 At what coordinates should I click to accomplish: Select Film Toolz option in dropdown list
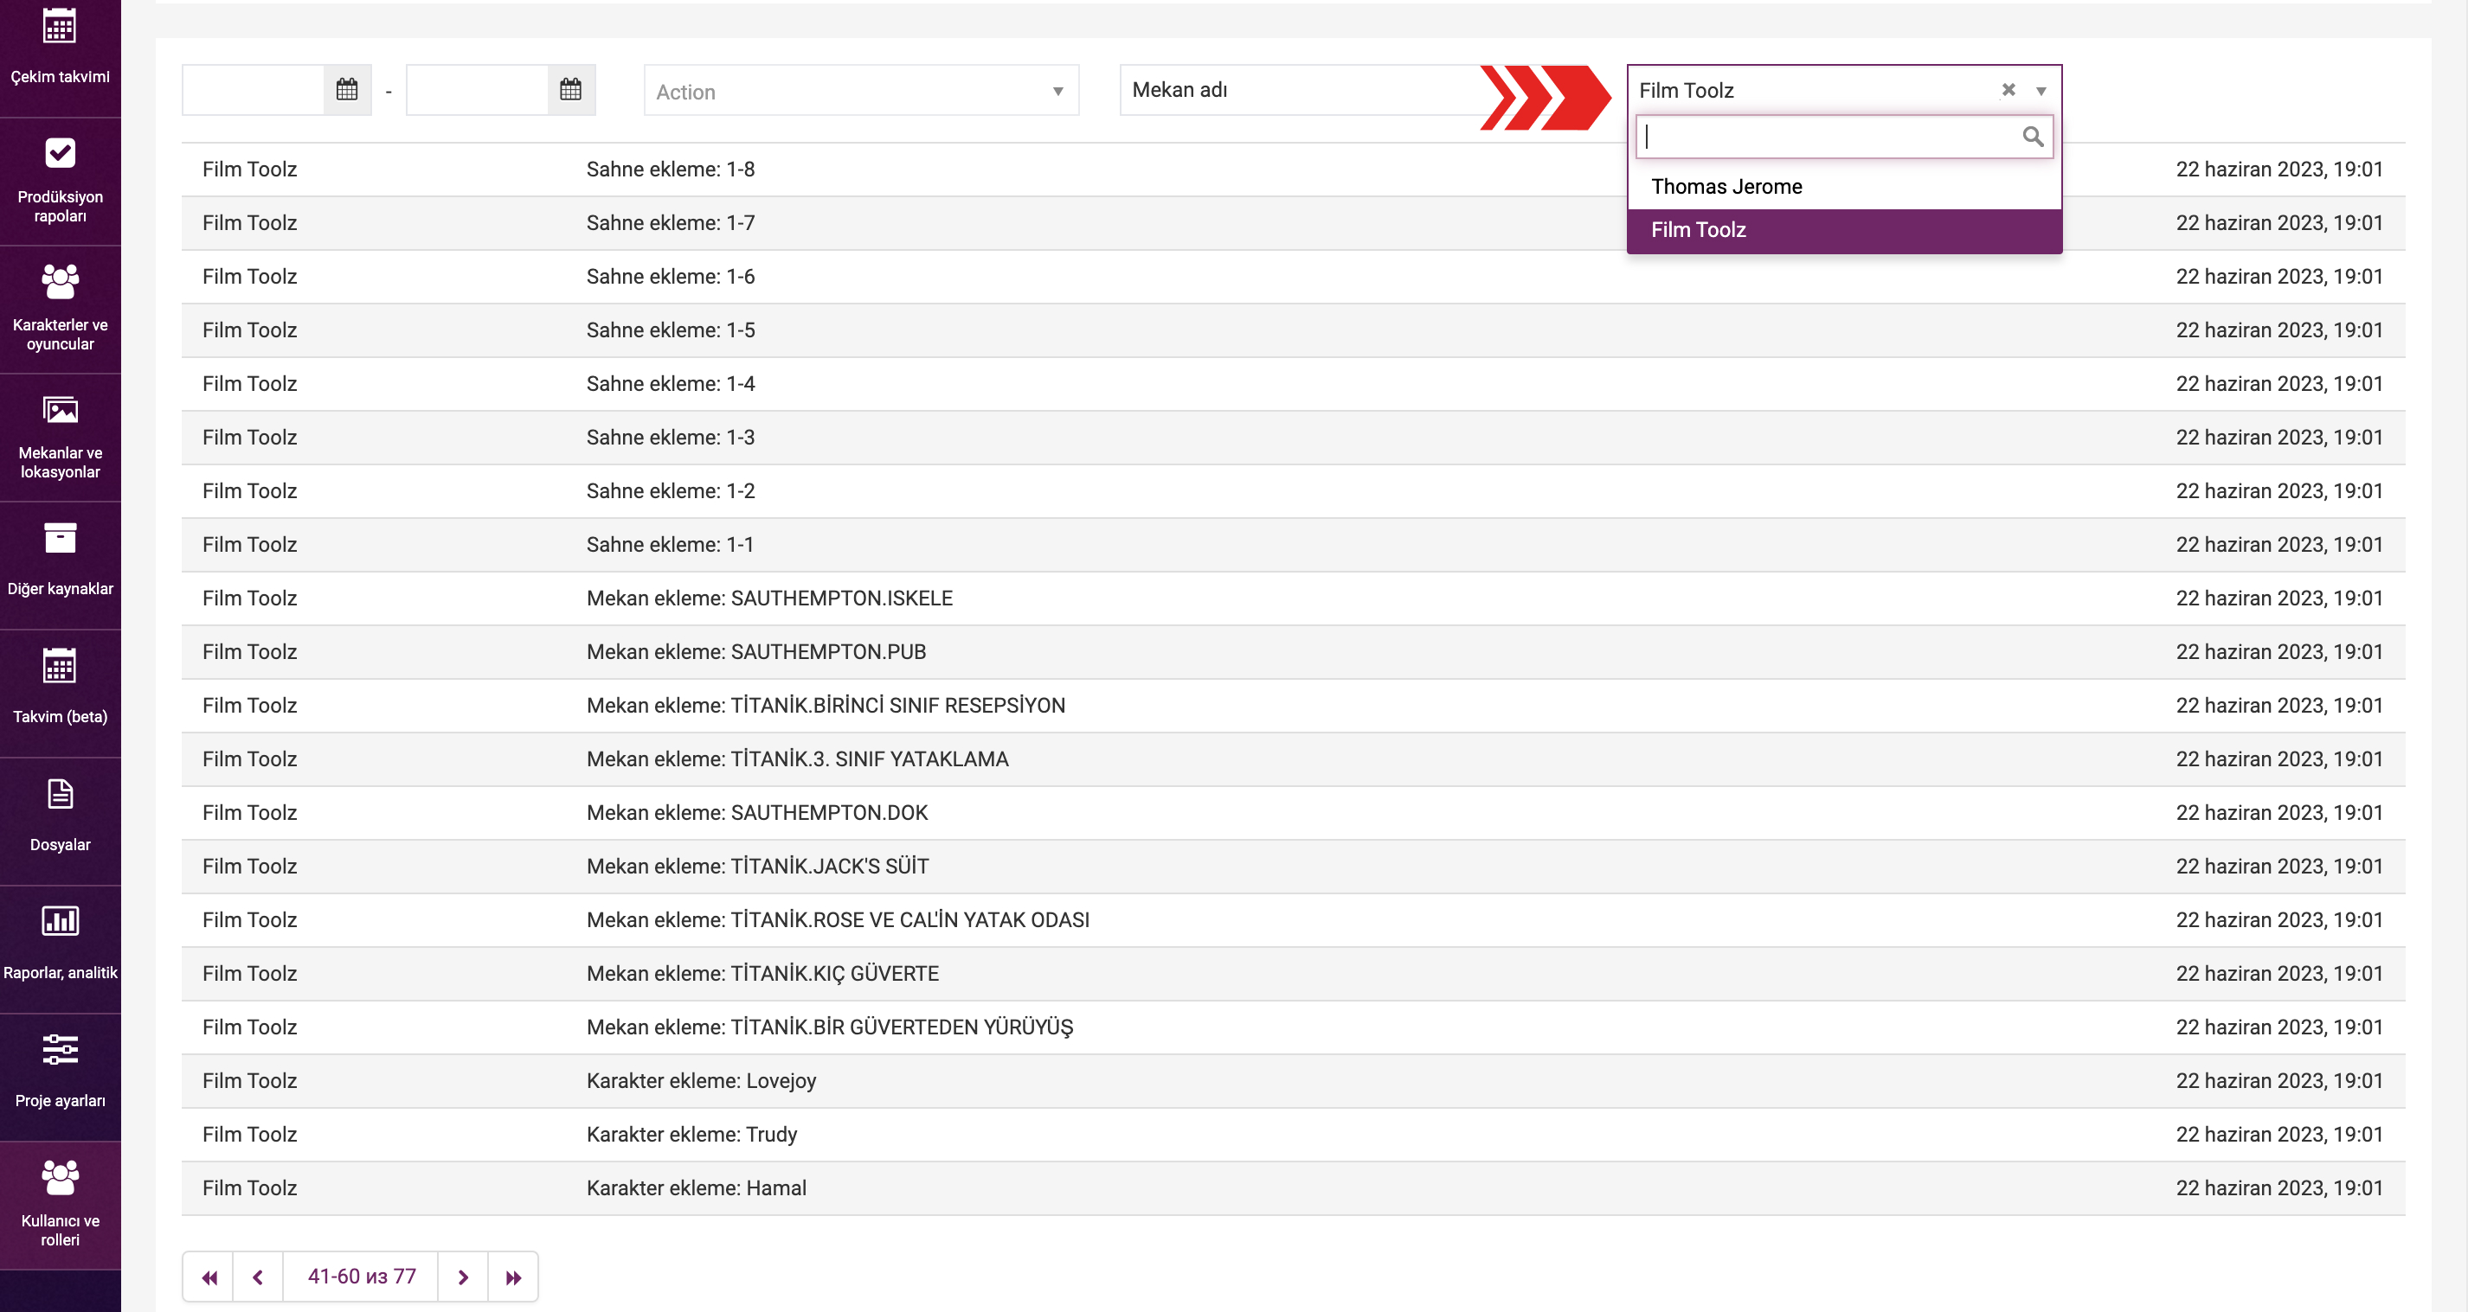tap(1843, 230)
